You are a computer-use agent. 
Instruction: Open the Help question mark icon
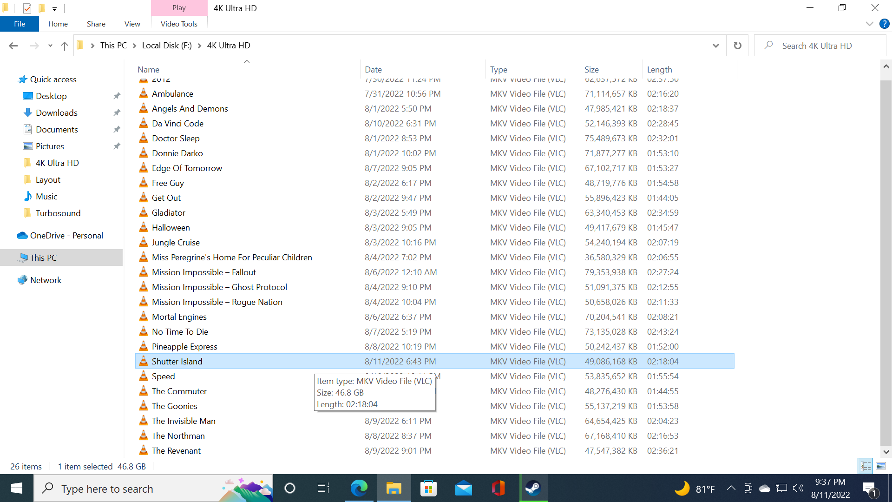(x=884, y=24)
